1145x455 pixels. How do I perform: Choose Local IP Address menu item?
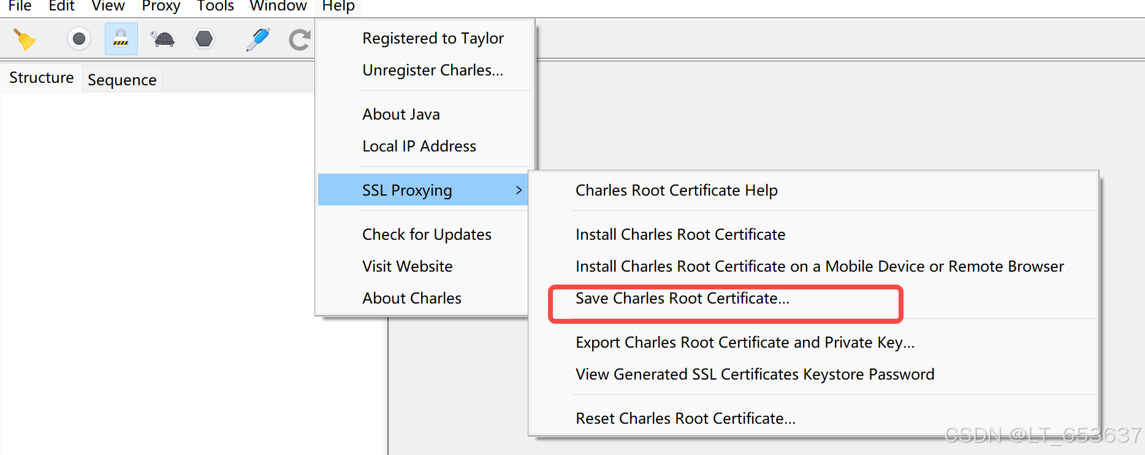(425, 146)
